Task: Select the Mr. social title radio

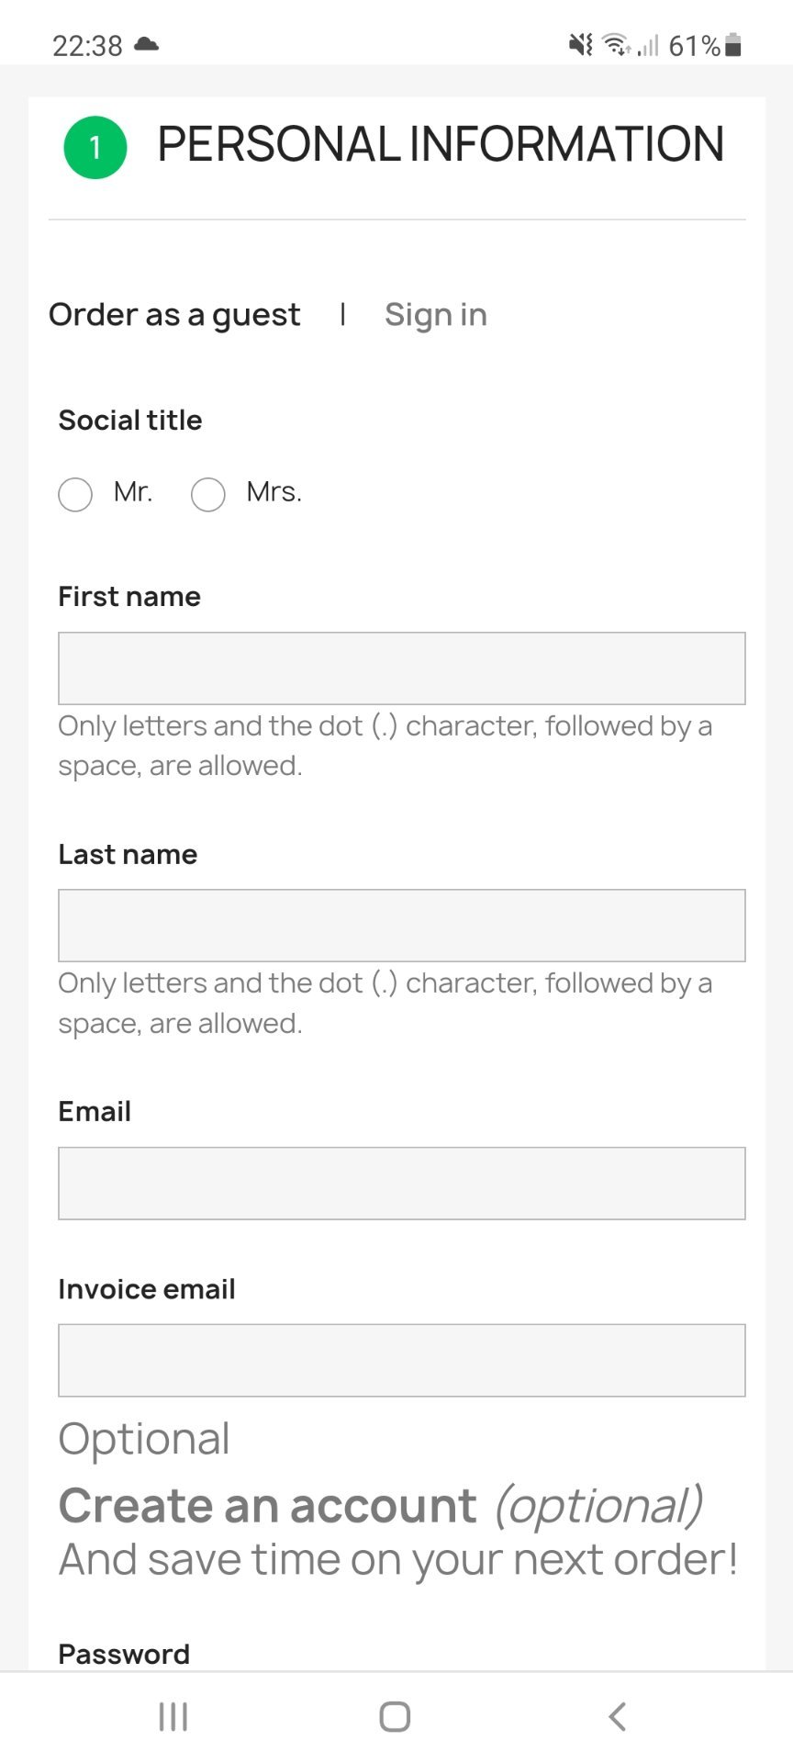Action: pyautogui.click(x=75, y=494)
